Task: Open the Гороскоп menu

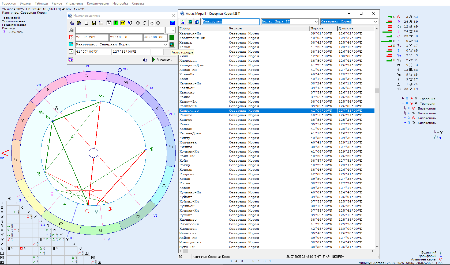Action: click(x=9, y=3)
